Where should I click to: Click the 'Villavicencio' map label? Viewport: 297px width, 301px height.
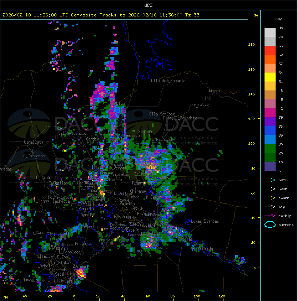click(x=72, y=133)
